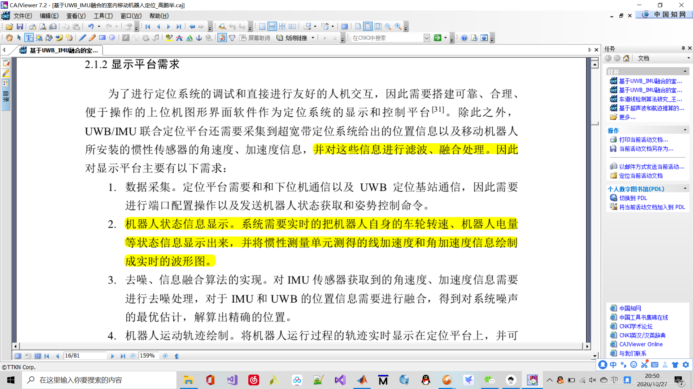Open the 工具(T) menu
693x389 pixels.
(103, 16)
